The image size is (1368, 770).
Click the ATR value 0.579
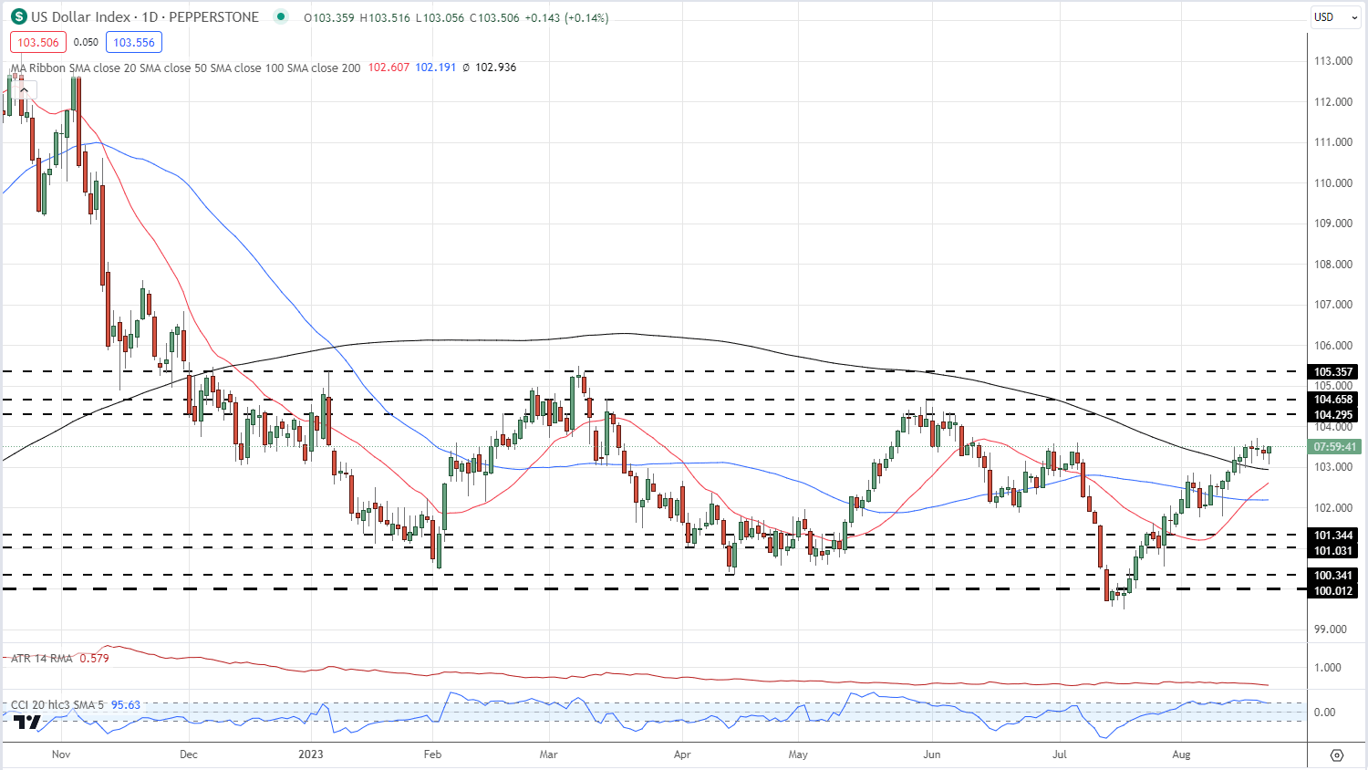[x=94, y=658]
